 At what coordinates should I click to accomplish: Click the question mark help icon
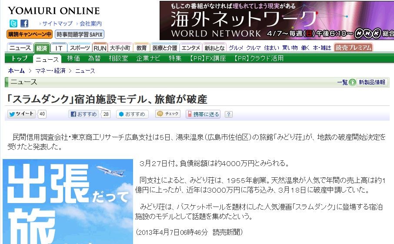[x=228, y=114]
